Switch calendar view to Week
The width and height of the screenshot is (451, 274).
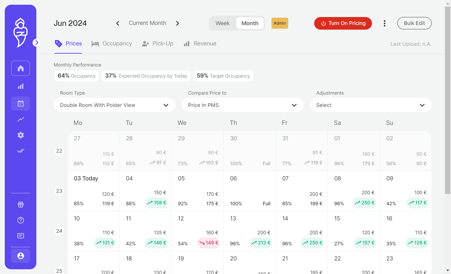pyautogui.click(x=222, y=23)
